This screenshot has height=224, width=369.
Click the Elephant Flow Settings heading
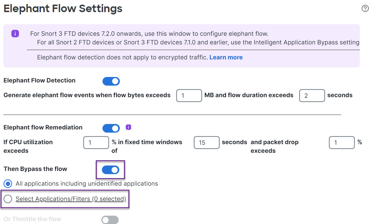pyautogui.click(x=63, y=9)
